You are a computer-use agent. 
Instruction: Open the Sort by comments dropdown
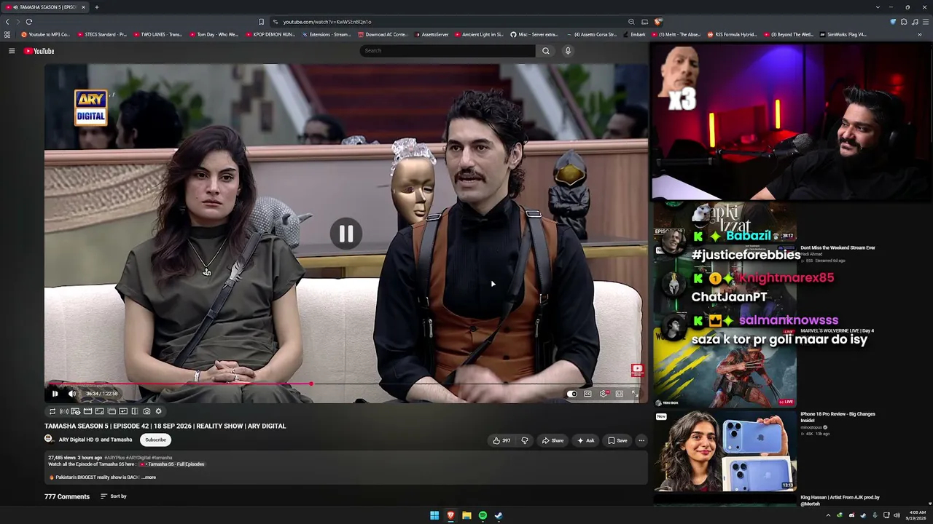pos(114,496)
